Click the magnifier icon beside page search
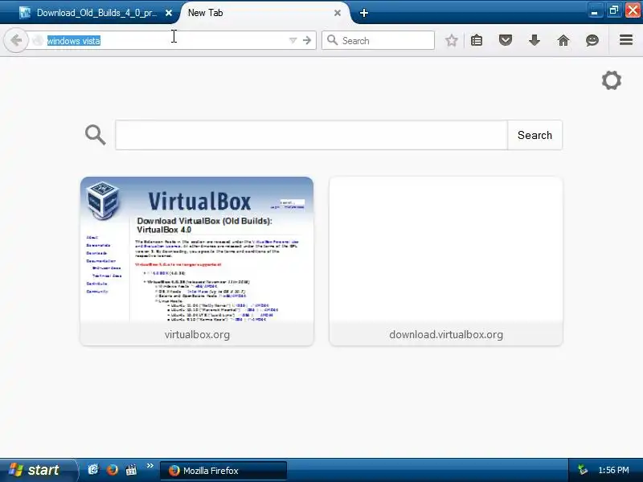This screenshot has height=482, width=643. (95, 135)
